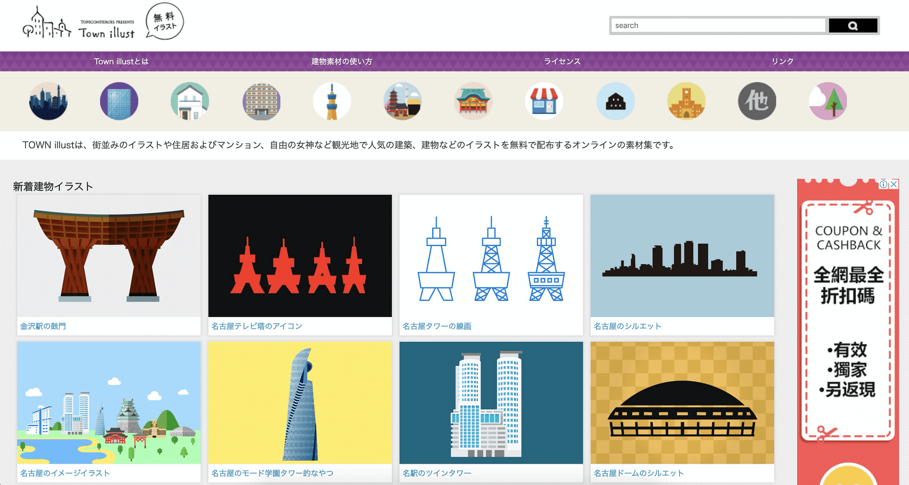909x485 pixels.
Task: Open the Nagoya image illustration thumbnail
Action: [109, 403]
